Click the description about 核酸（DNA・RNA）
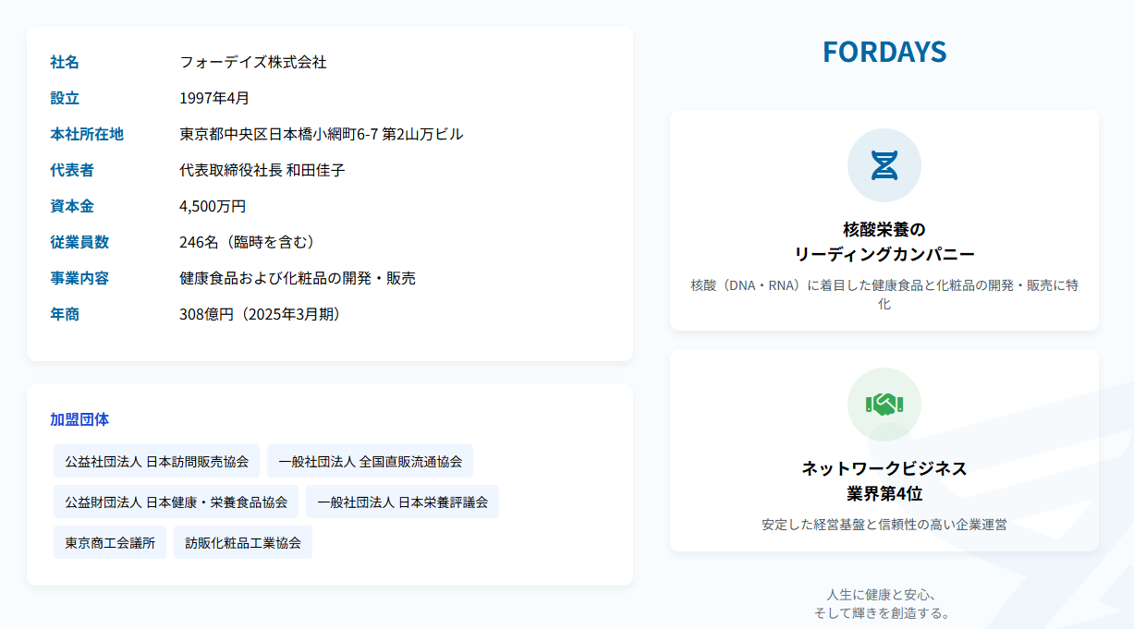The height and width of the screenshot is (629, 1134). click(884, 294)
